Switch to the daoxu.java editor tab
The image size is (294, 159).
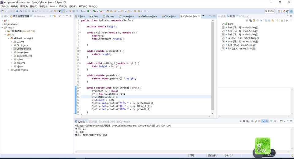(126, 16)
